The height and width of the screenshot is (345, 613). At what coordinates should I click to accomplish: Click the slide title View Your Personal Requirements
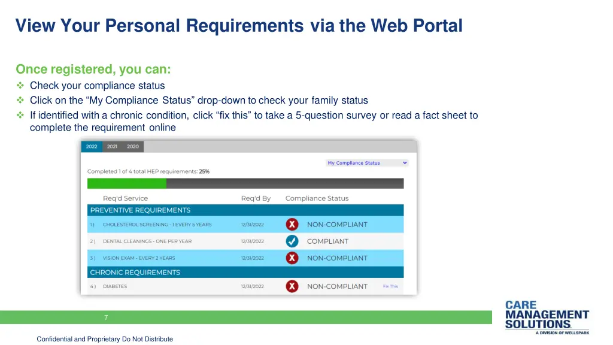click(x=239, y=26)
